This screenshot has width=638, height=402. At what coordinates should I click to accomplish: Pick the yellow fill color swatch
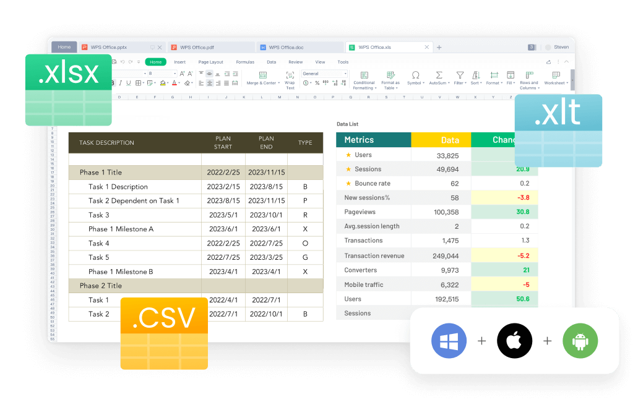pyautogui.click(x=163, y=83)
